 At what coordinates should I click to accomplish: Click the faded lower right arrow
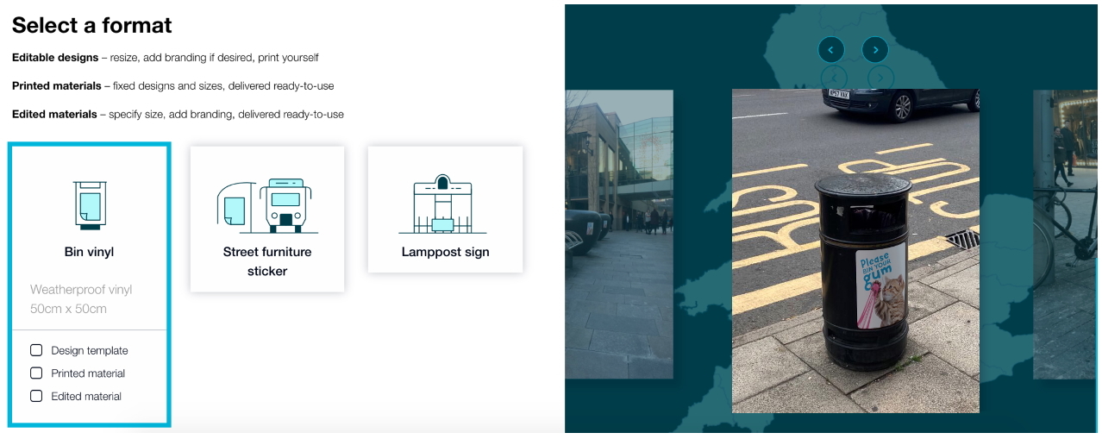point(880,78)
